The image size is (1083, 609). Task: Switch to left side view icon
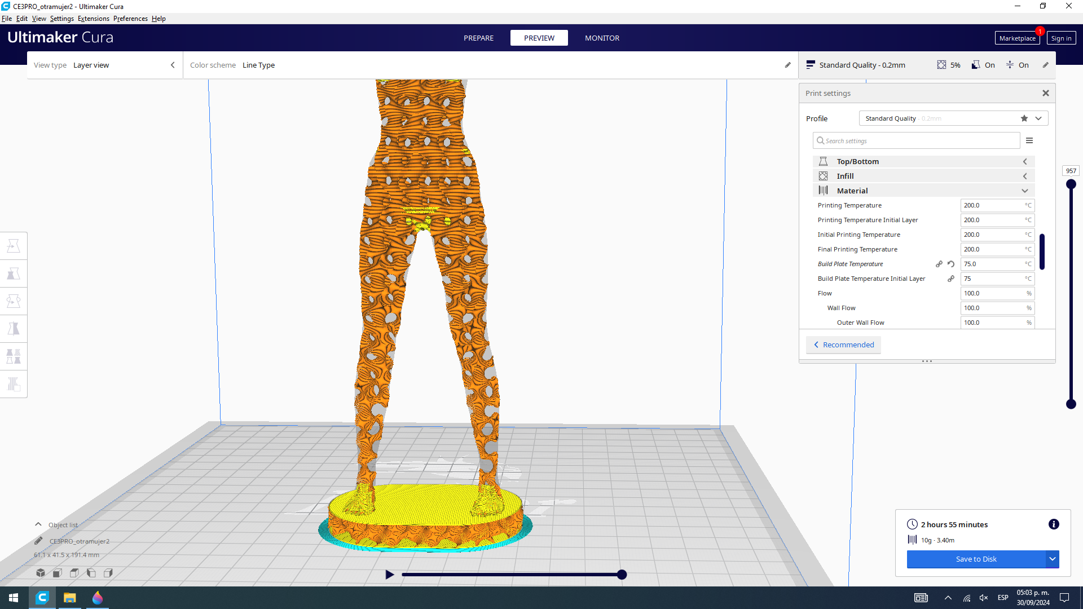coord(91,573)
